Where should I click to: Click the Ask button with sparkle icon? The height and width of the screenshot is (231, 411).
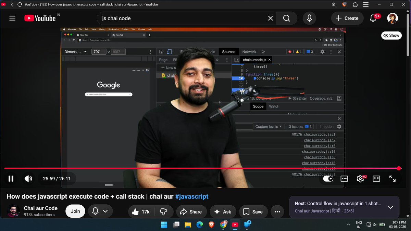click(x=223, y=212)
